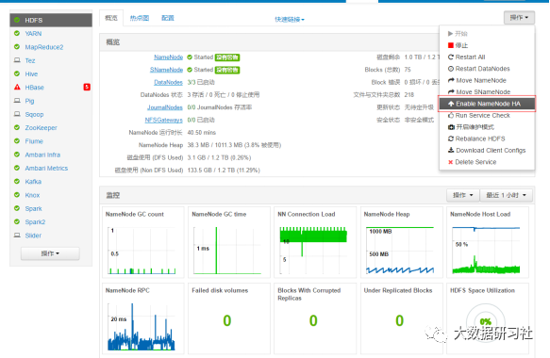Open the JournalNodes link

pos(165,107)
